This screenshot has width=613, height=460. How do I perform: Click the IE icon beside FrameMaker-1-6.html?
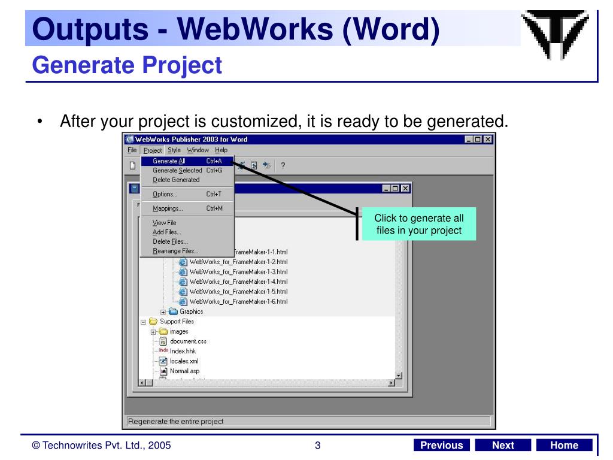point(183,302)
